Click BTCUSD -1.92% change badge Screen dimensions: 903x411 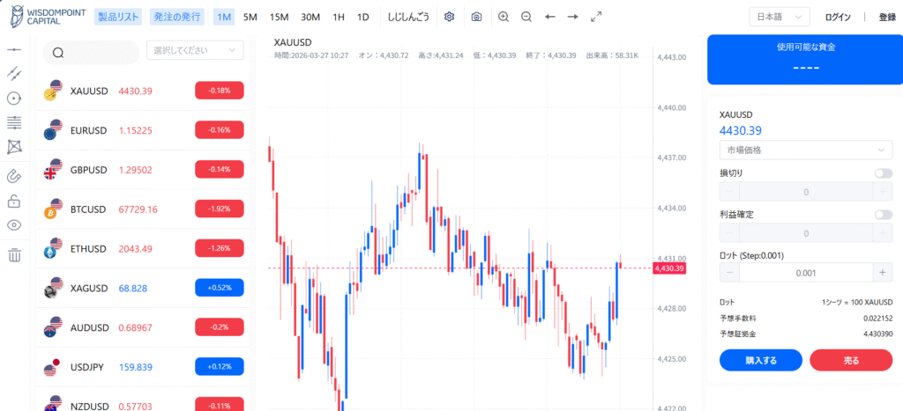[x=220, y=209]
